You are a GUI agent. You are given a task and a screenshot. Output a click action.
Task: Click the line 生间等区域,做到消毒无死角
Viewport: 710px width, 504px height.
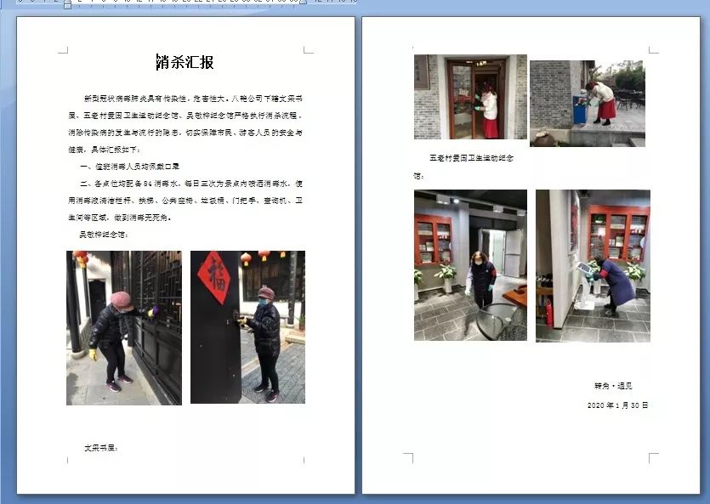(x=120, y=218)
